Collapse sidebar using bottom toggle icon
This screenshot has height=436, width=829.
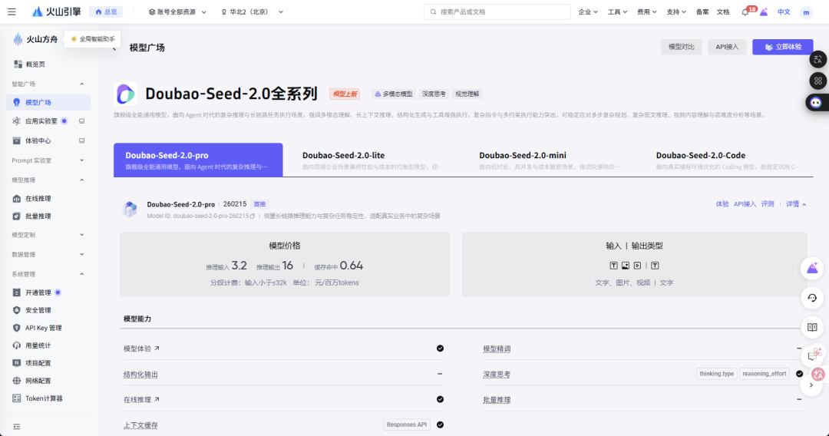[x=16, y=427]
